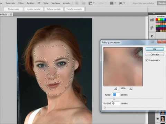Open the Ventana menu
Screen dimensions: 166x124
coord(56,3)
